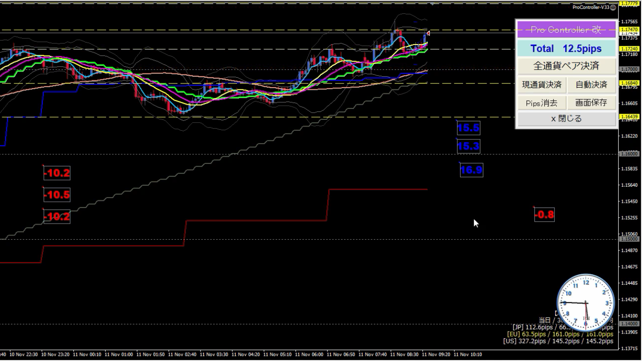The height and width of the screenshot is (361, 642).
Task: Click the red current-price arrow marker
Action: [x=427, y=33]
